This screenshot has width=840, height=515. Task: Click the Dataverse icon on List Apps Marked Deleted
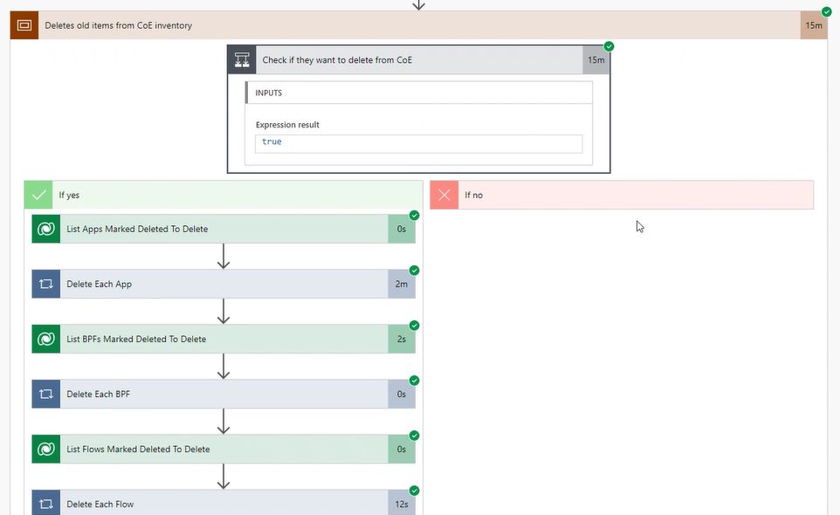(46, 229)
